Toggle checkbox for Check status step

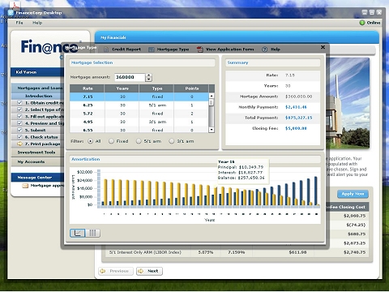click(x=19, y=137)
